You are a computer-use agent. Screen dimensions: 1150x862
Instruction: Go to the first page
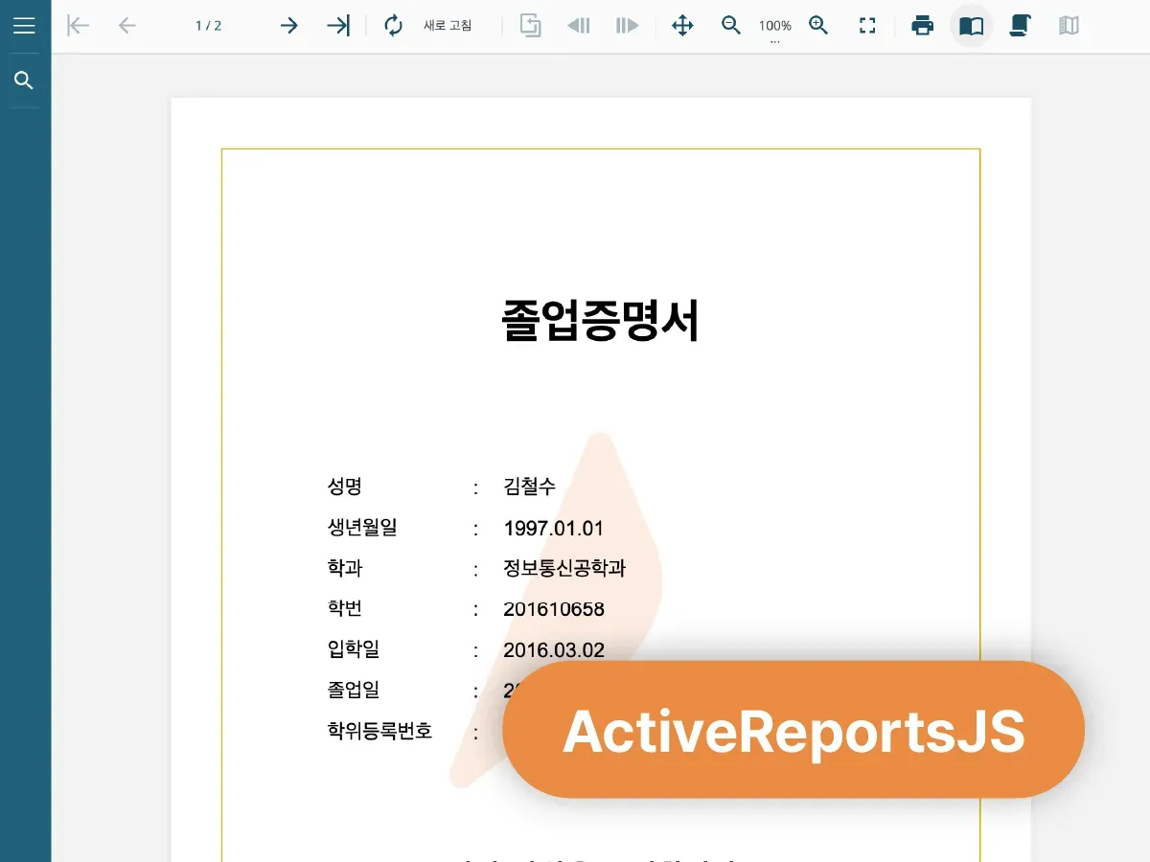(78, 26)
